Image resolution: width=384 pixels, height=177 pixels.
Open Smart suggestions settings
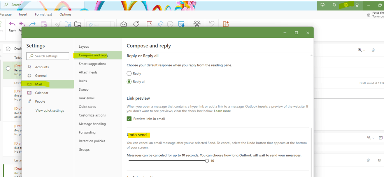pyautogui.click(x=98, y=64)
